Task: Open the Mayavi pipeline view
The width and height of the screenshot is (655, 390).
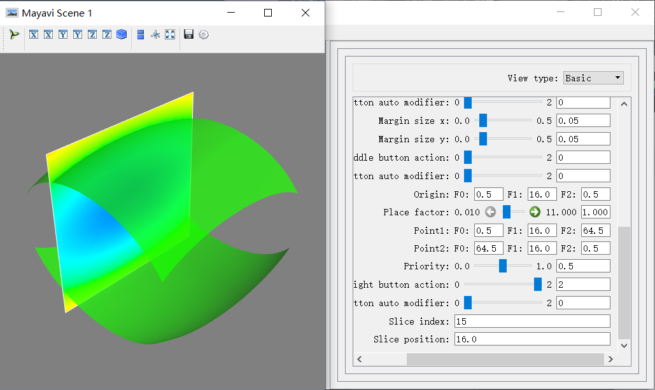Action: [x=14, y=34]
